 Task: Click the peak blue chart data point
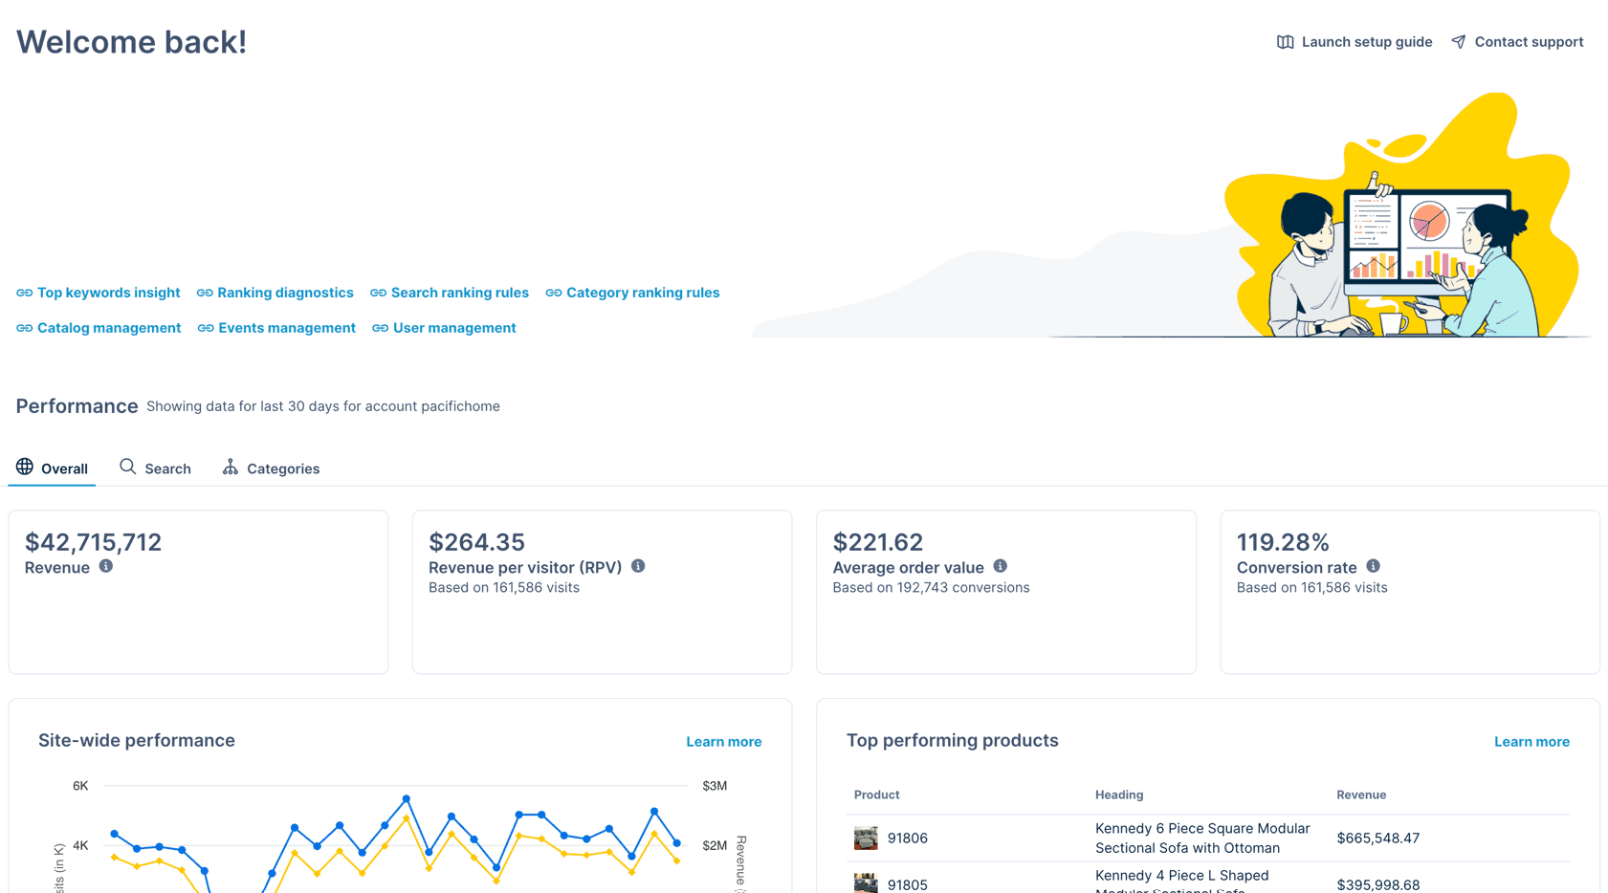407,798
